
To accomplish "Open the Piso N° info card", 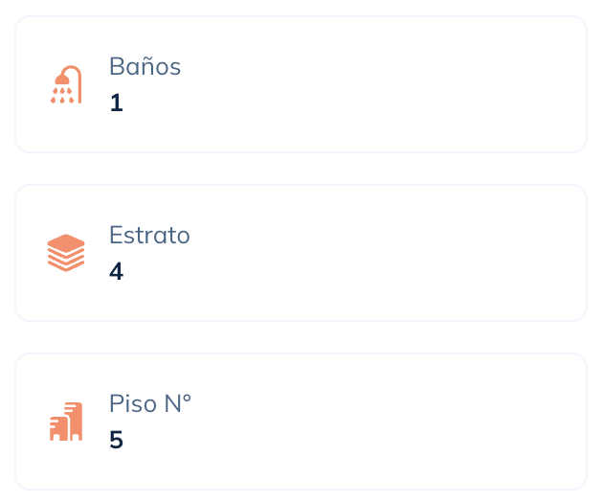I will click(301, 422).
